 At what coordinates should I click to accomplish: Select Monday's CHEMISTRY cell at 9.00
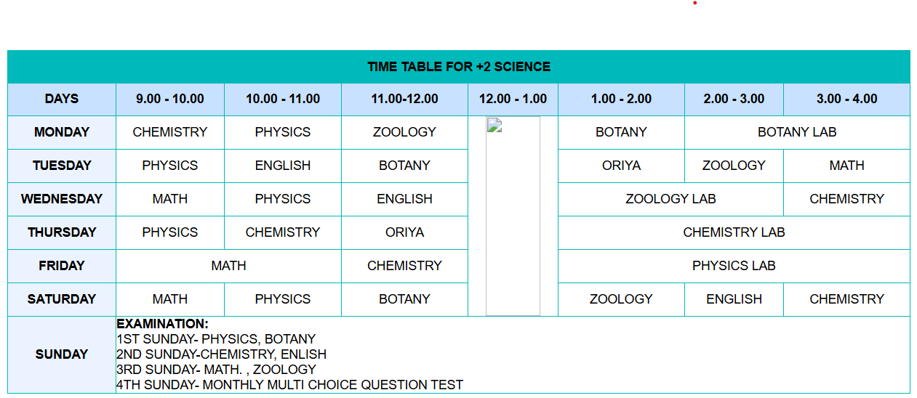(170, 132)
